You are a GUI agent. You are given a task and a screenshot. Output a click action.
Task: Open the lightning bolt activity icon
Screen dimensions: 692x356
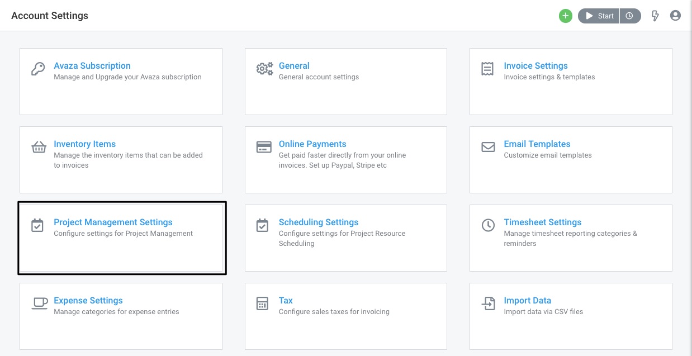[656, 16]
